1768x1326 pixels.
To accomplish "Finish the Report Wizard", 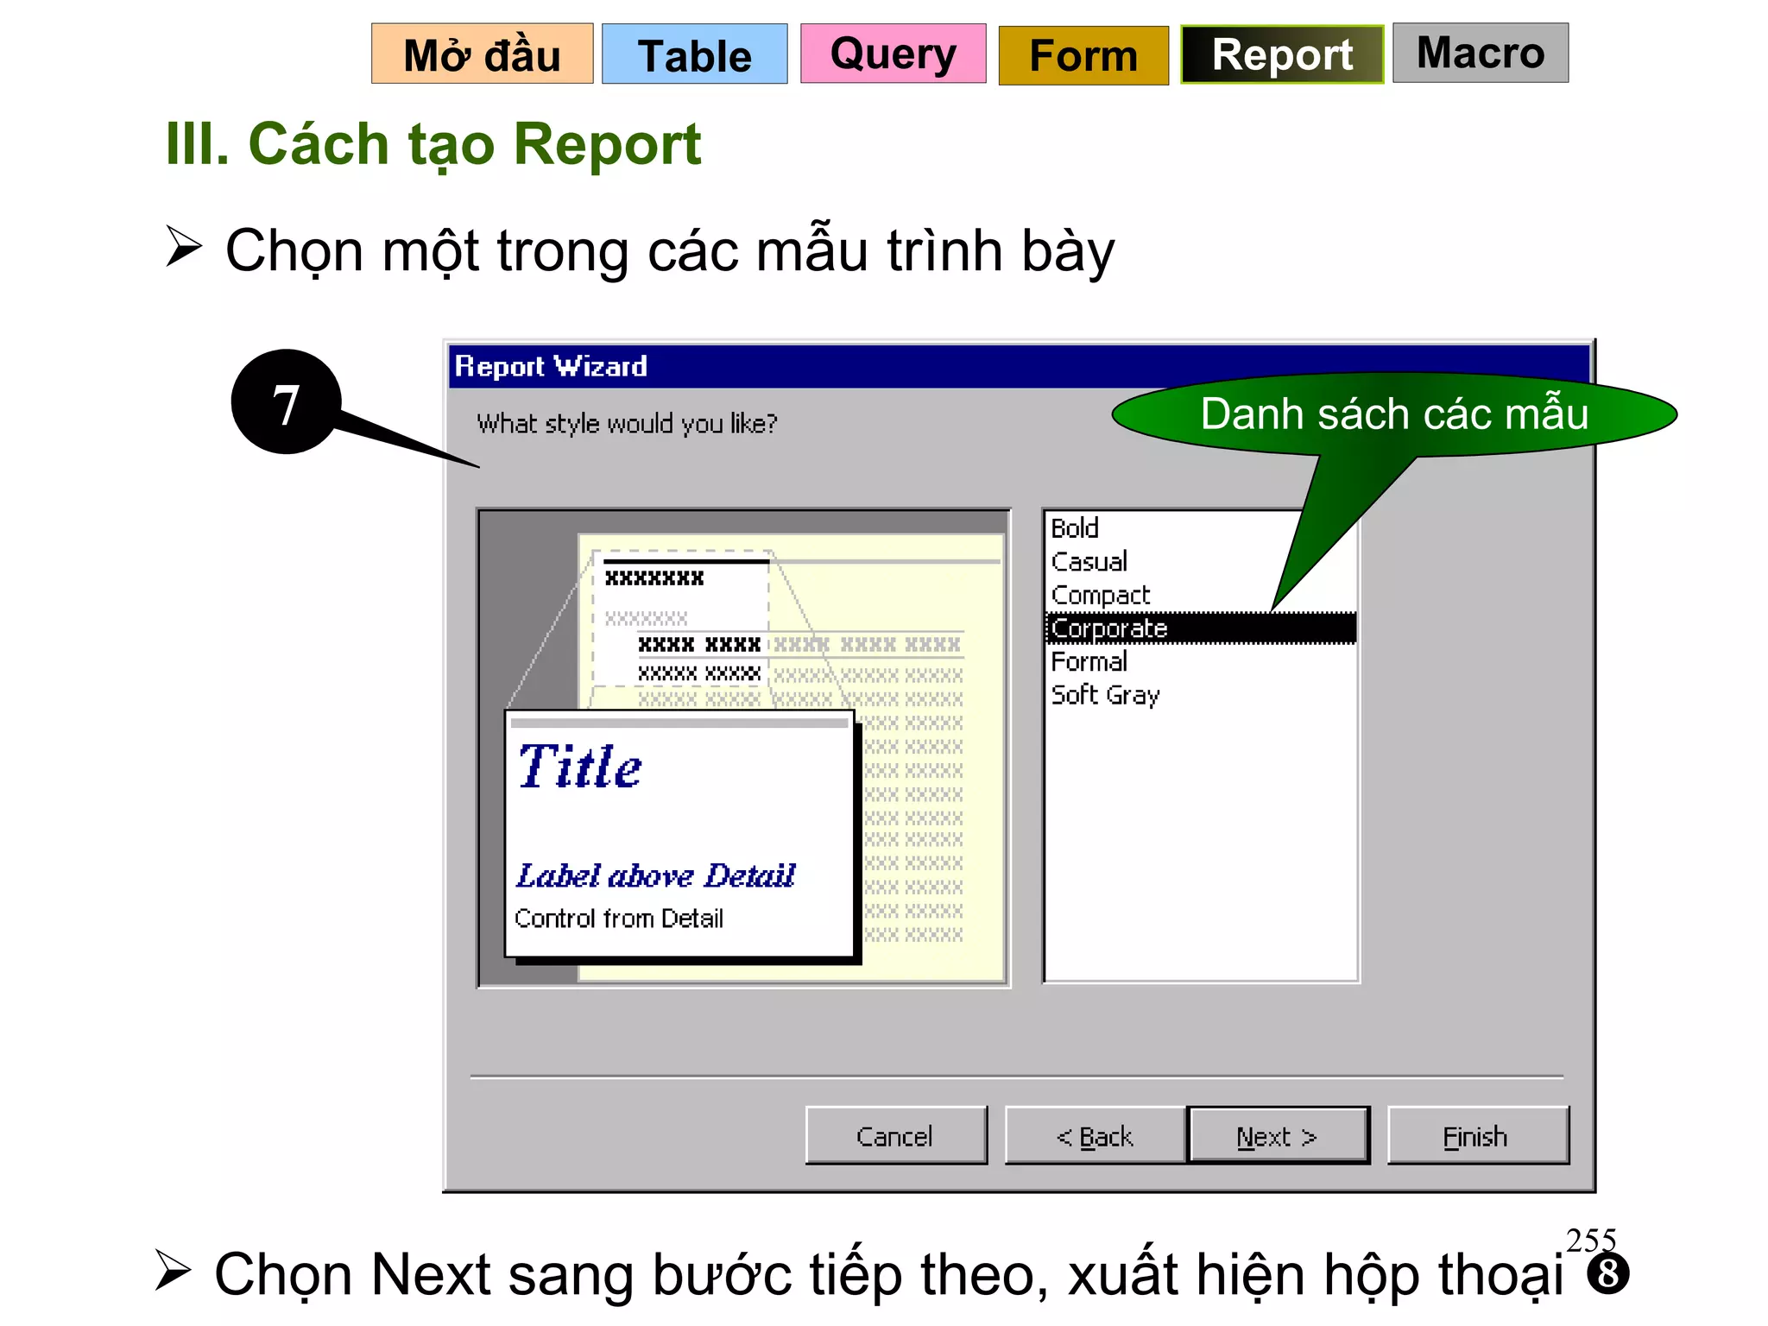I will (x=1477, y=1136).
